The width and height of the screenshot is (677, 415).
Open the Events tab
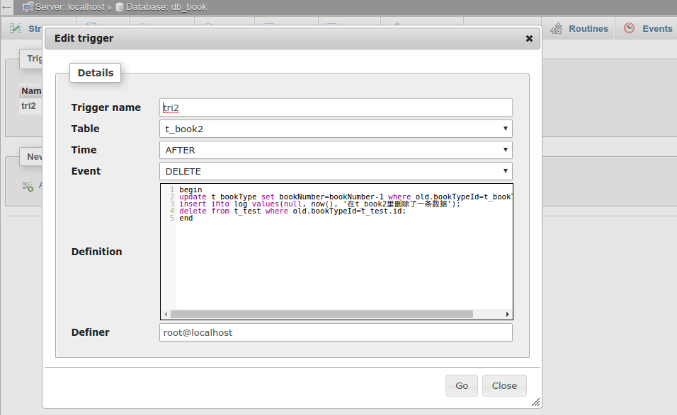[648, 28]
